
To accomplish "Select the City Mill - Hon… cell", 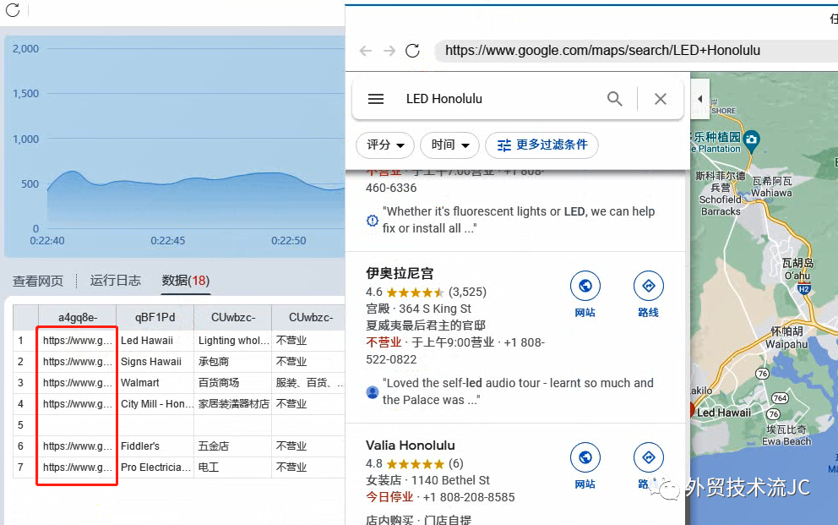I will (x=155, y=403).
